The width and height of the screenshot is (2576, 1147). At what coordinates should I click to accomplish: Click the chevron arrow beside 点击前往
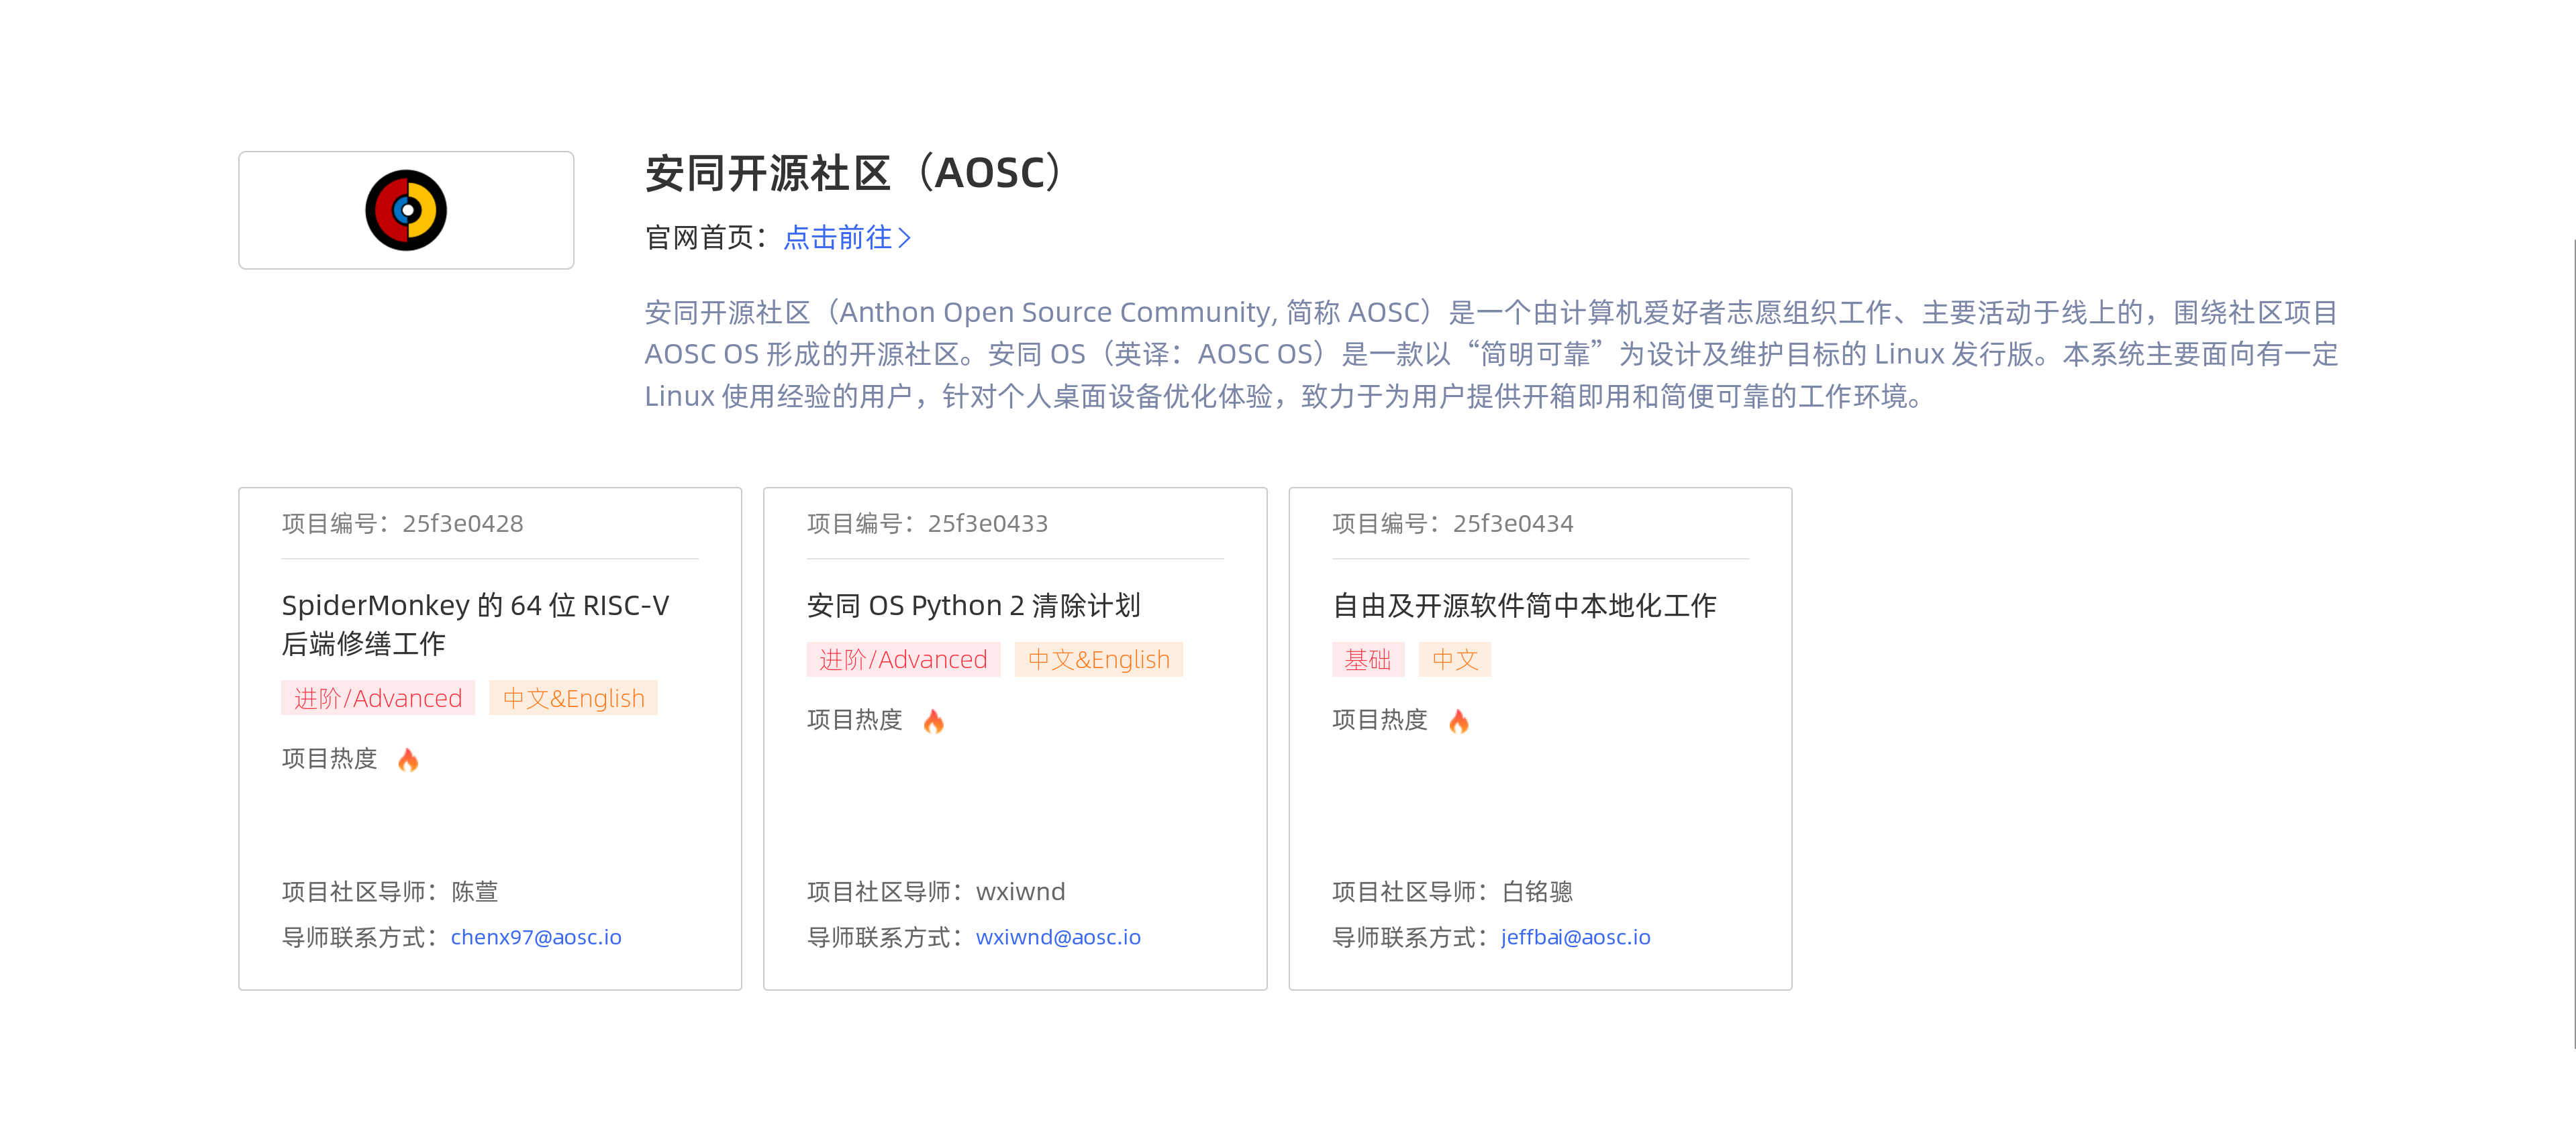tap(905, 238)
